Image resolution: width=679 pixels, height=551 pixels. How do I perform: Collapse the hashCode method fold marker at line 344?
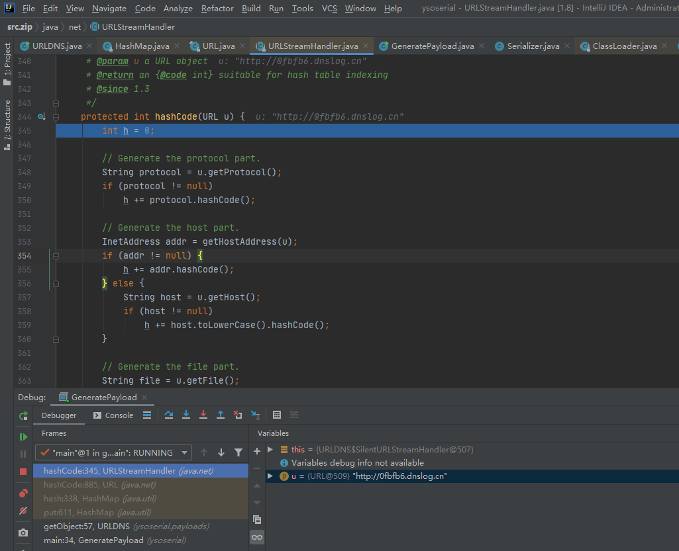pyautogui.click(x=56, y=117)
